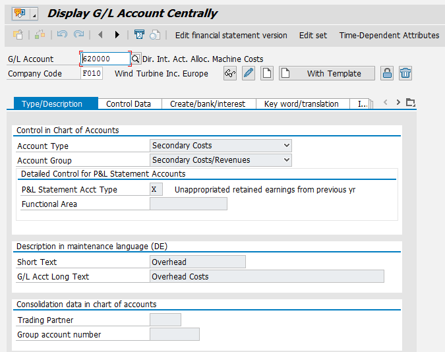Click the G/L Account search help icon
445x352 pixels.
(x=136, y=59)
